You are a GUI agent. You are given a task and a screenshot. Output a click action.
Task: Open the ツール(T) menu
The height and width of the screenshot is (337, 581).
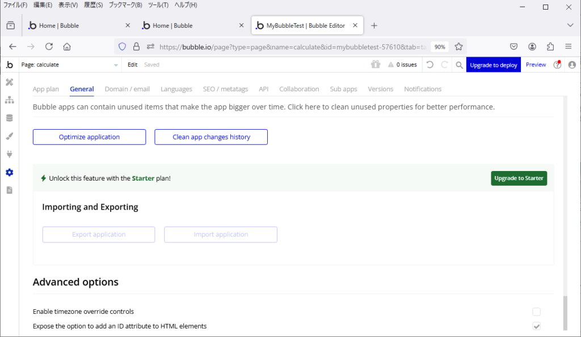coord(158,5)
